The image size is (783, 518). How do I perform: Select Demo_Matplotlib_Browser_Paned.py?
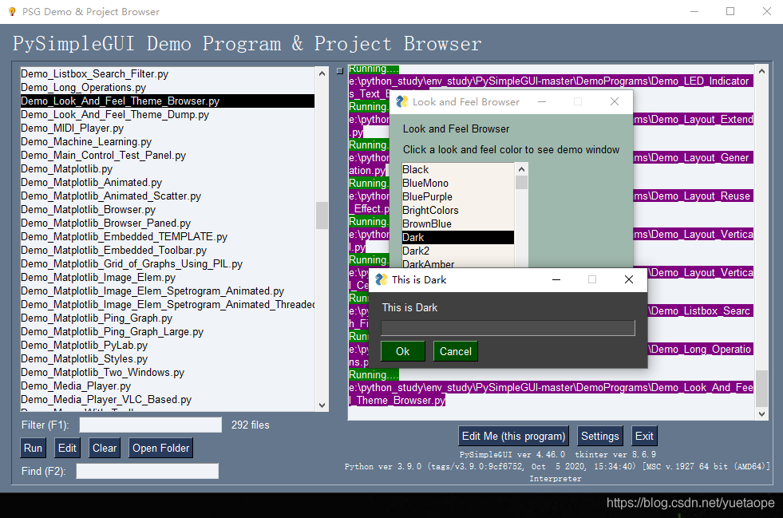(x=168, y=223)
